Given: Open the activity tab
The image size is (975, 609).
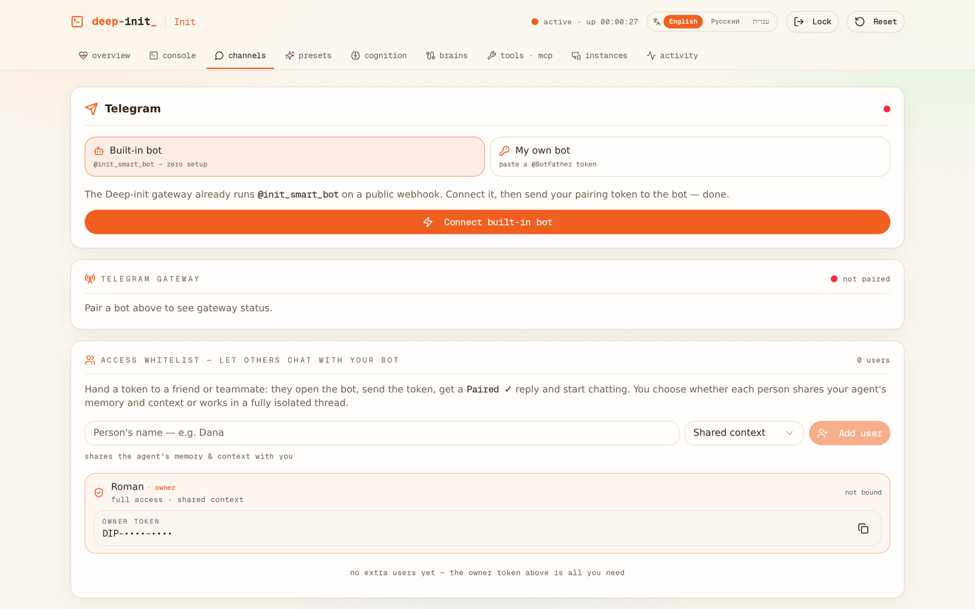Looking at the screenshot, I should pyautogui.click(x=672, y=55).
